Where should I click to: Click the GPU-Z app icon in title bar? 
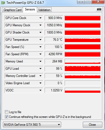[x=3, y=3]
